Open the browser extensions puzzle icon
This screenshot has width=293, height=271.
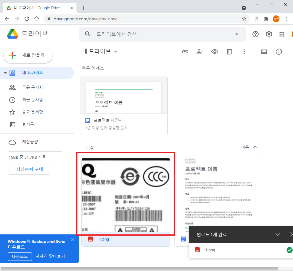point(266,19)
